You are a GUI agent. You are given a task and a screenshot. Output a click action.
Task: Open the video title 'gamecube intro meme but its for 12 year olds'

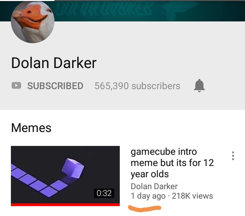pyautogui.click(x=172, y=163)
